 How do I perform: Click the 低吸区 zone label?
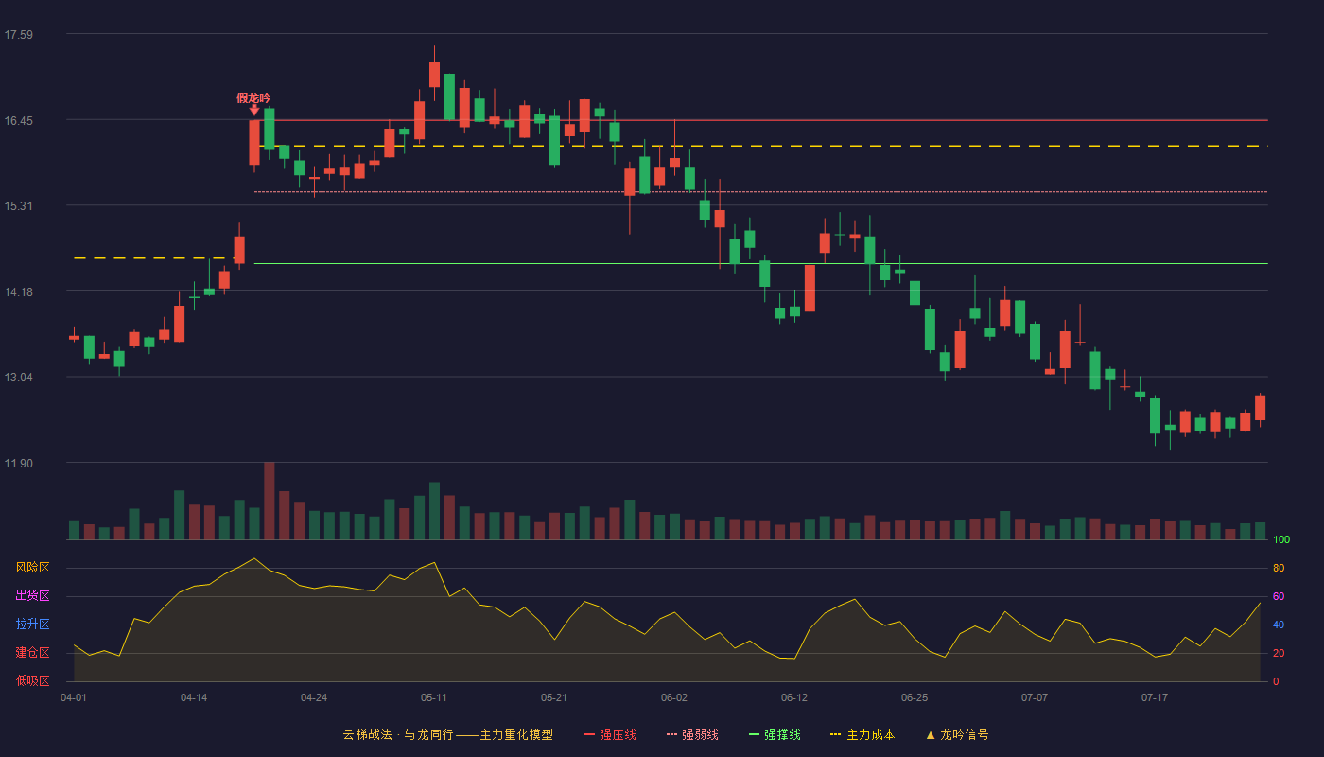click(x=32, y=680)
